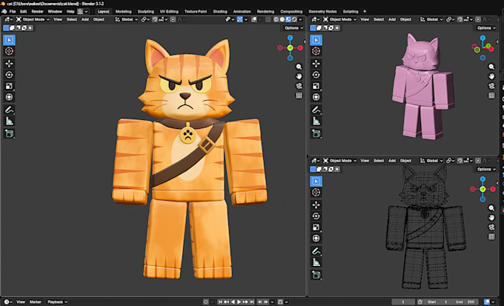Click Select in the top-right viewport header
This screenshot has width=504, height=306.
(x=378, y=19)
